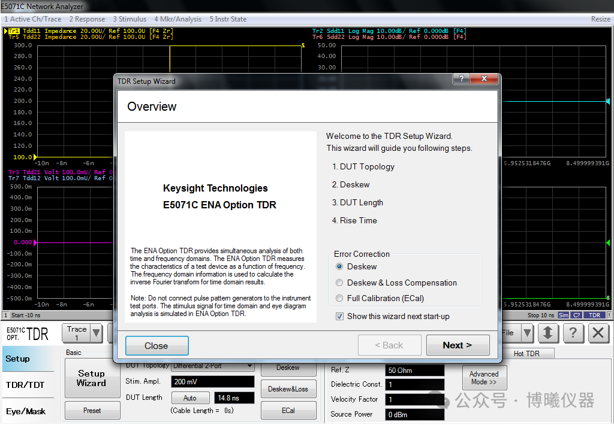Click the magenta reference marker at 0.000
The height and width of the screenshot is (425, 614).
[35, 243]
